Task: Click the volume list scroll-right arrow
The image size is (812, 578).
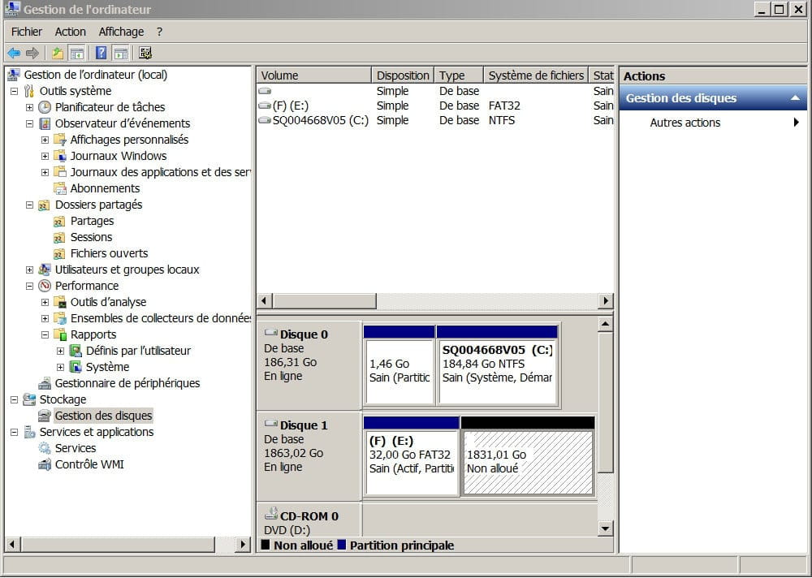Action: click(606, 301)
